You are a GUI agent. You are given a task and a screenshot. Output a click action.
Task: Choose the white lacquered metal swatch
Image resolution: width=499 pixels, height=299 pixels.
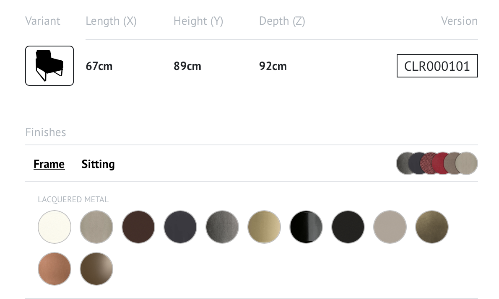click(55, 227)
